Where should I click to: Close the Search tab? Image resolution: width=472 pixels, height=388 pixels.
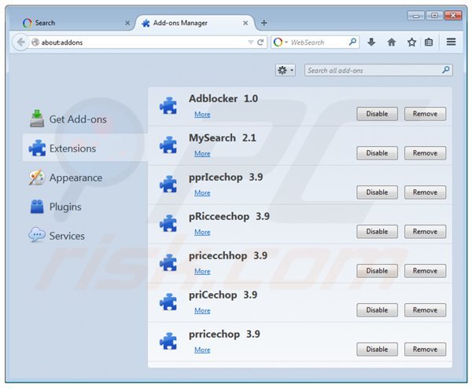pyautogui.click(x=127, y=23)
